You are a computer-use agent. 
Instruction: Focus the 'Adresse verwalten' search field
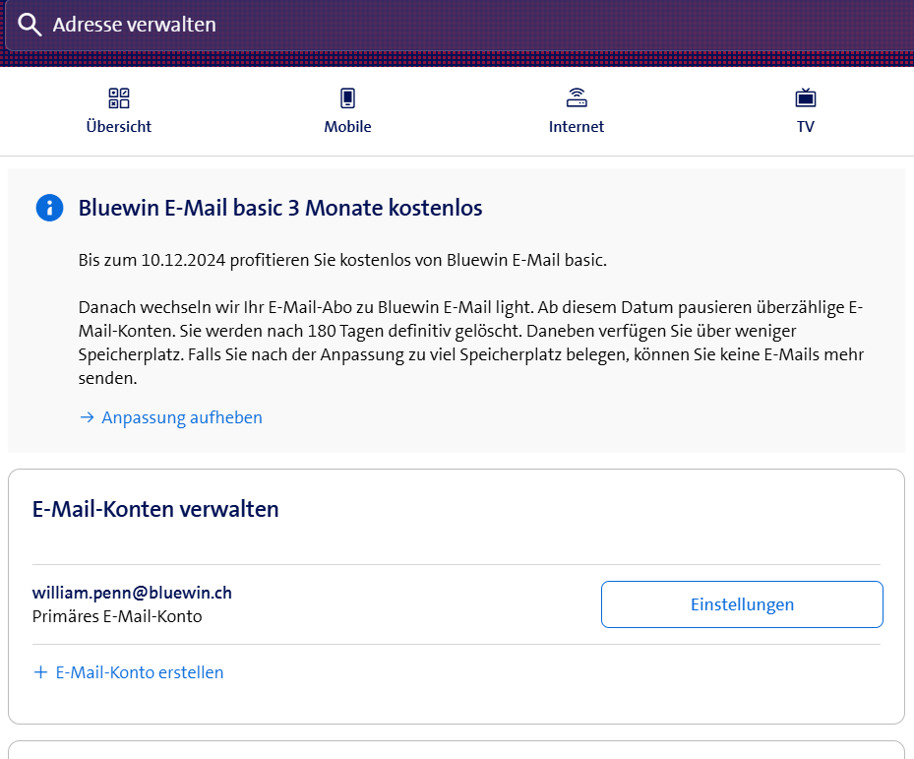coord(394,25)
